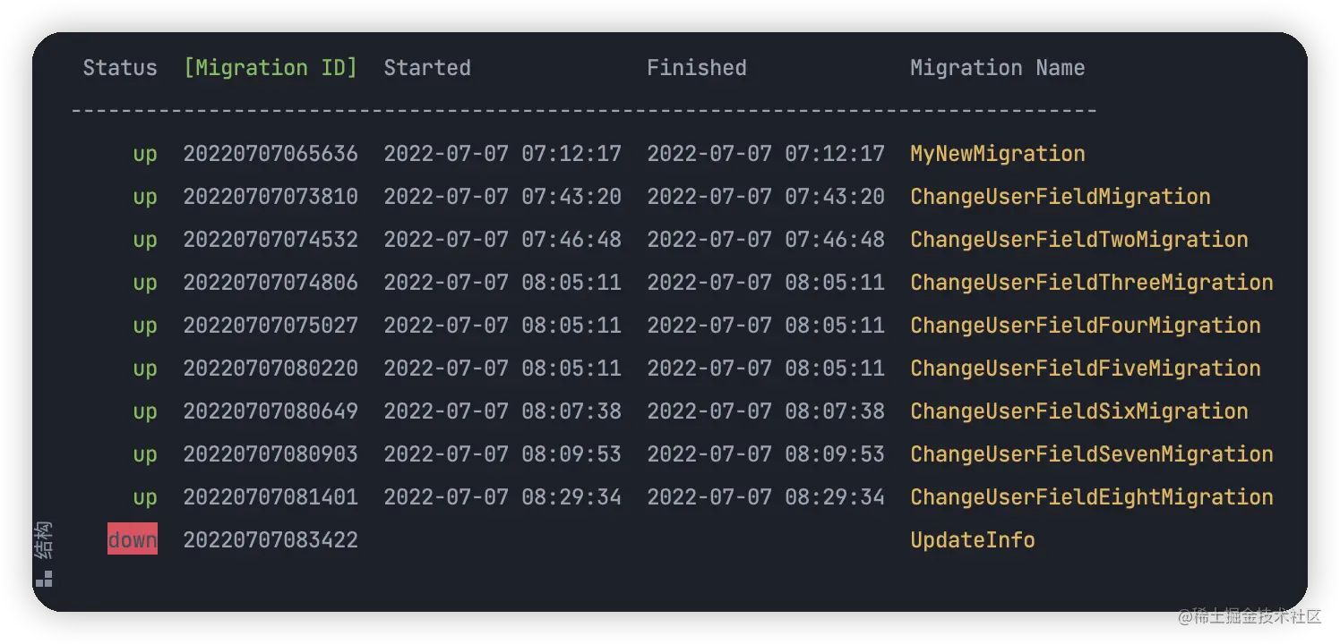Select the MyNewMigration name
1340x644 pixels.
(x=998, y=154)
